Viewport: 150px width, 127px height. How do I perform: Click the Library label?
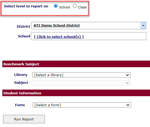pos(21,75)
